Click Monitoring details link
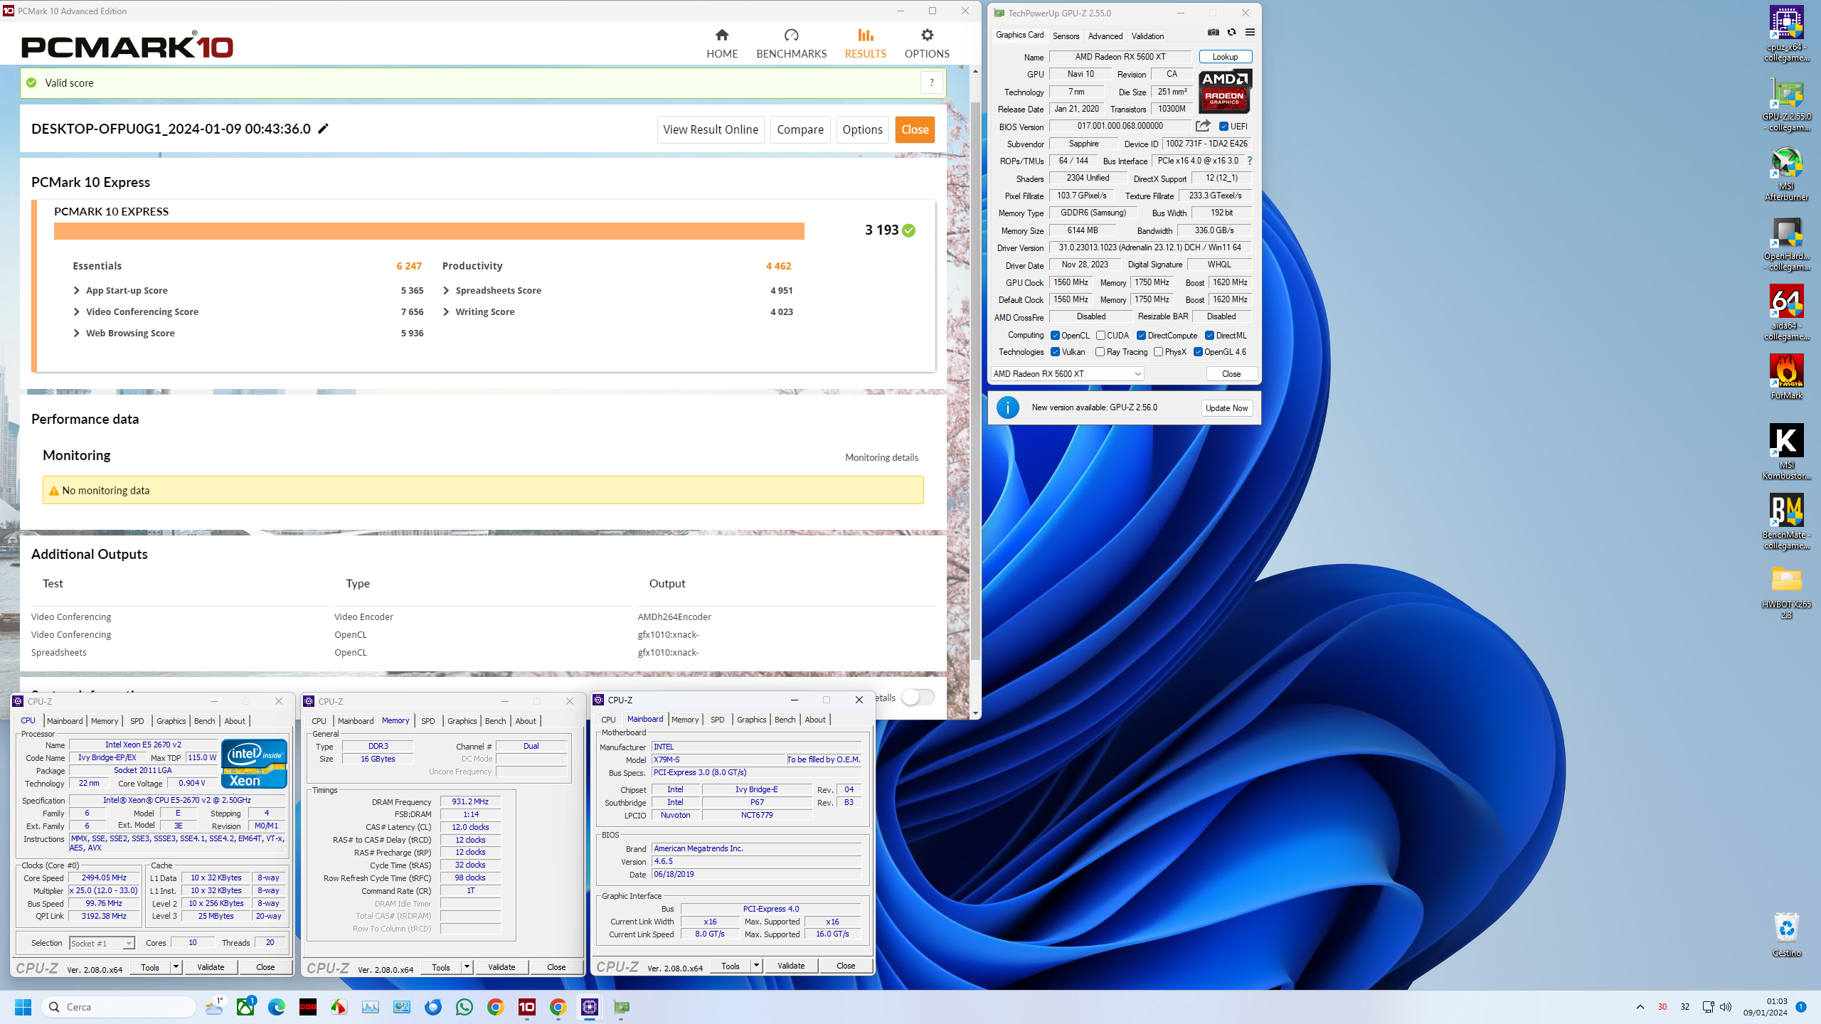Screen dimensions: 1821x1024 tap(881, 457)
